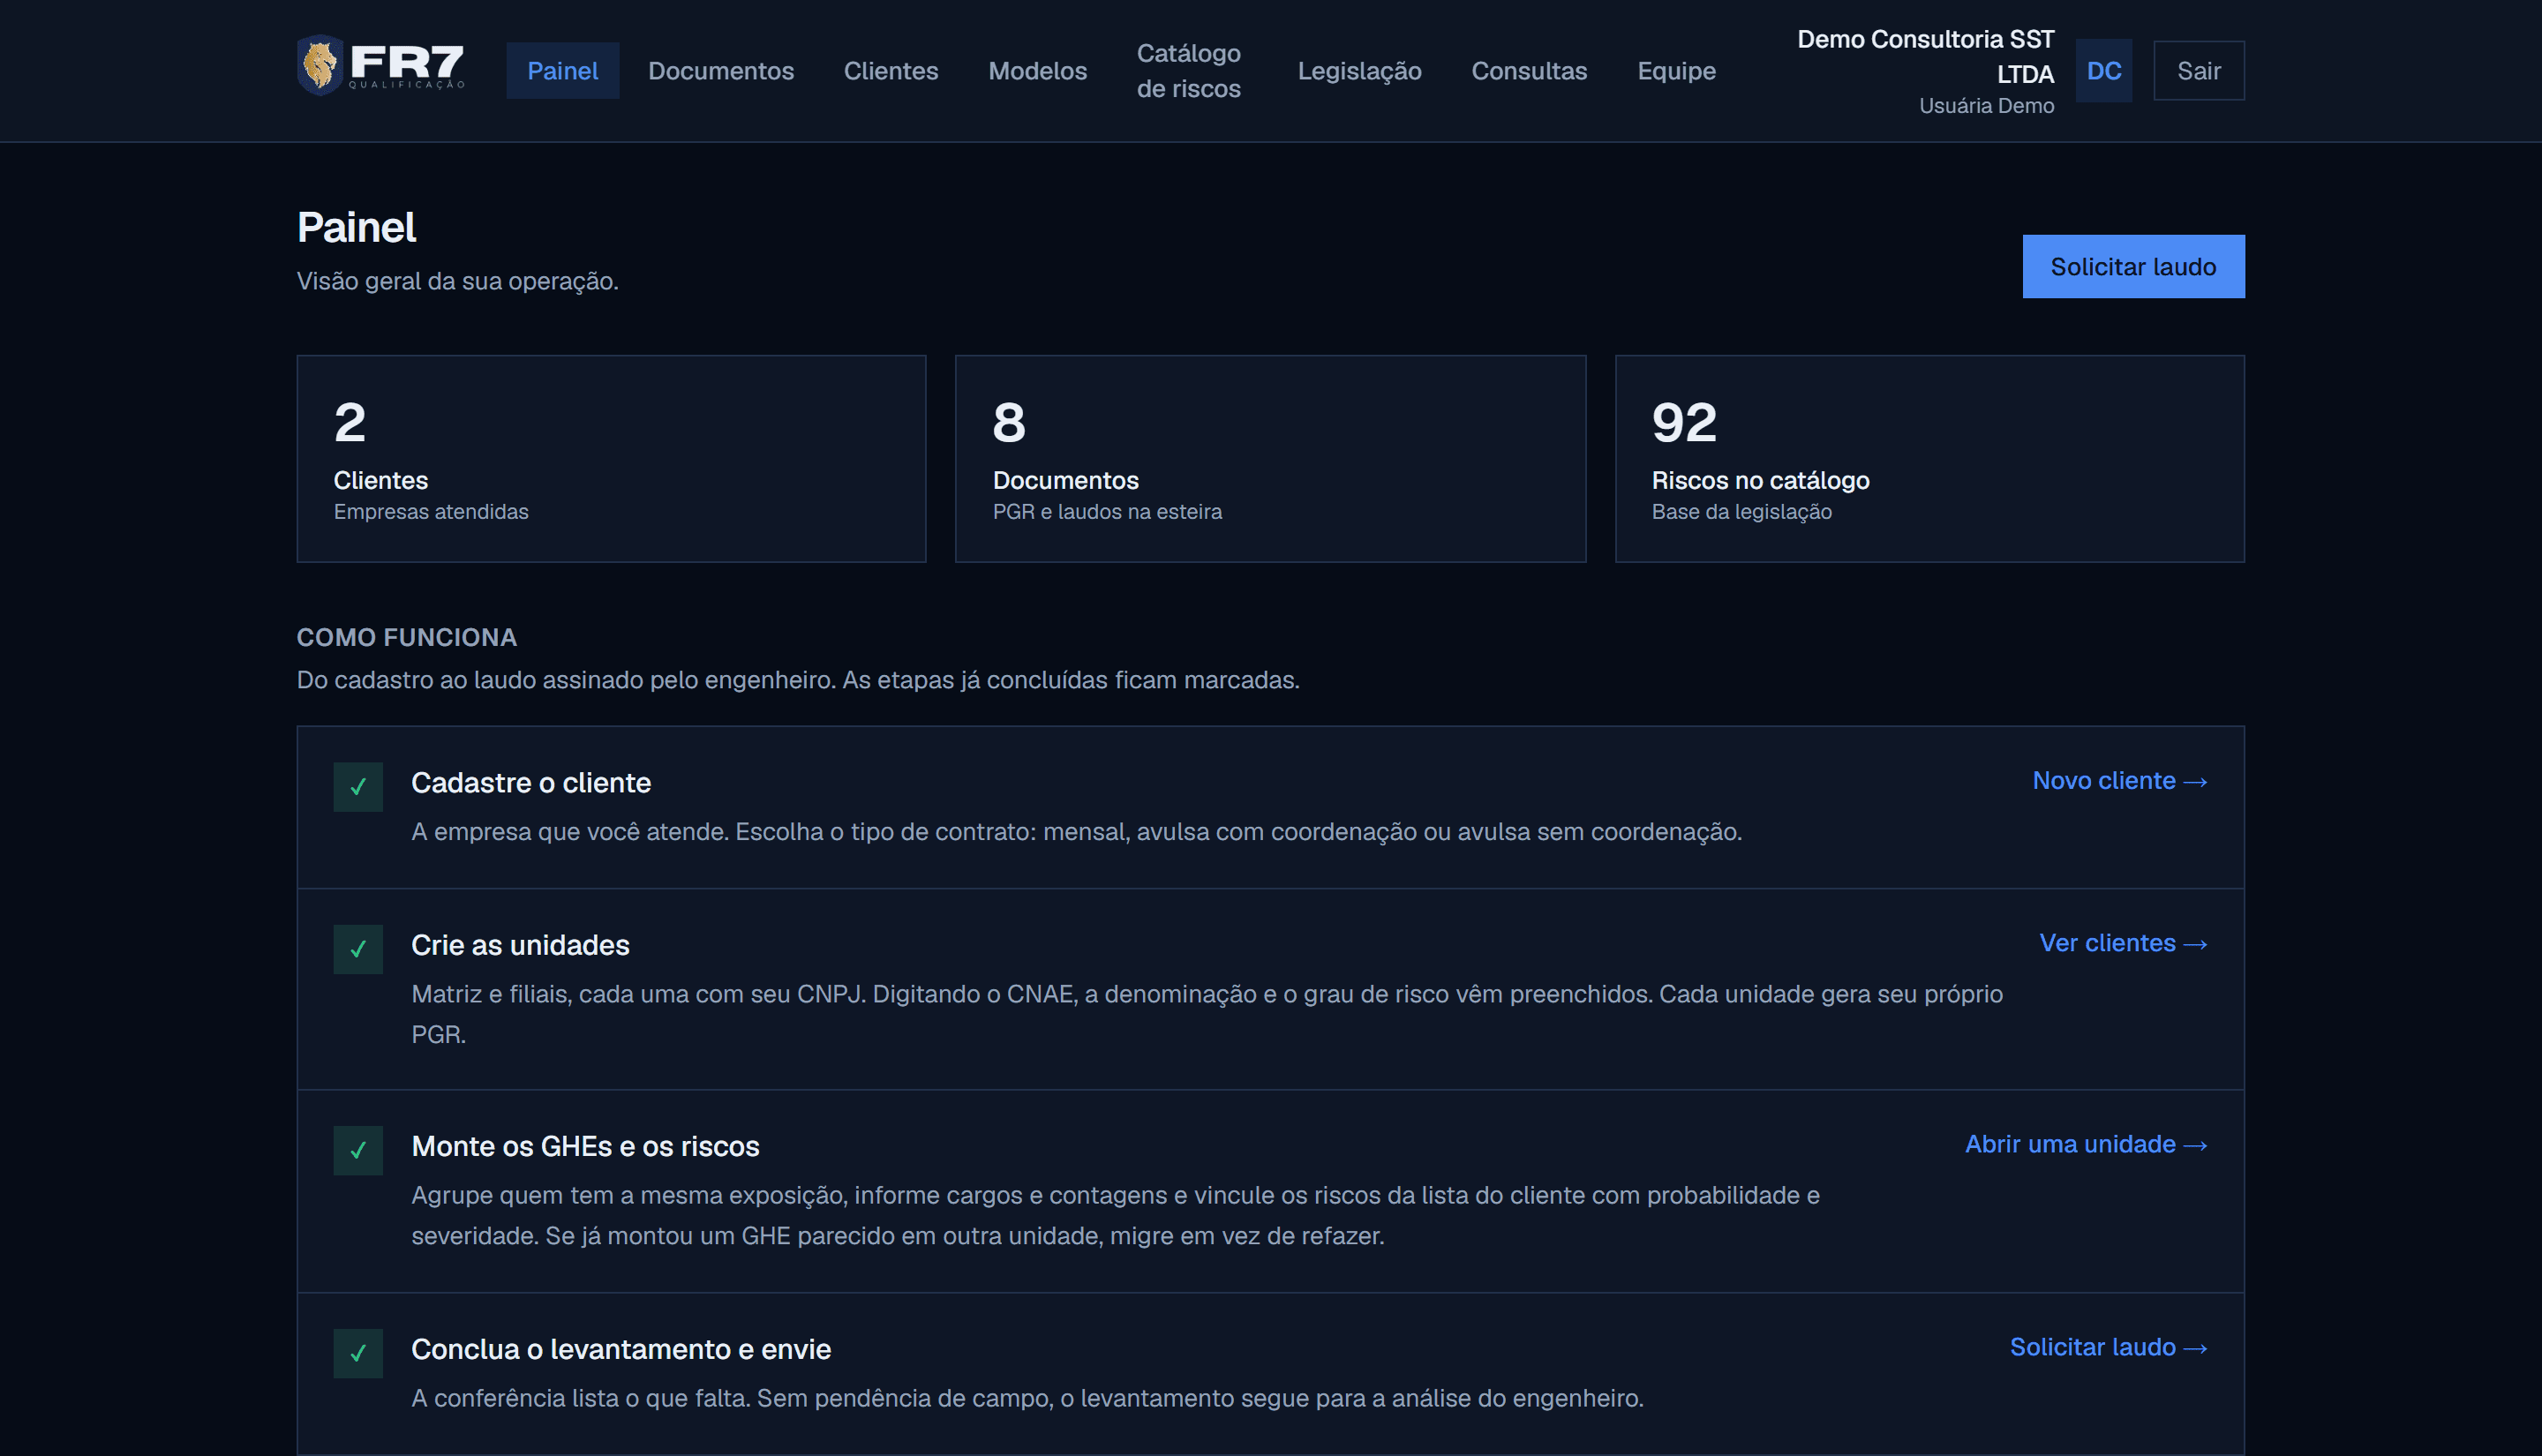Click the Conclua o levantamento e envie heading
This screenshot has height=1456, width=2542.
pyautogui.click(x=621, y=1349)
